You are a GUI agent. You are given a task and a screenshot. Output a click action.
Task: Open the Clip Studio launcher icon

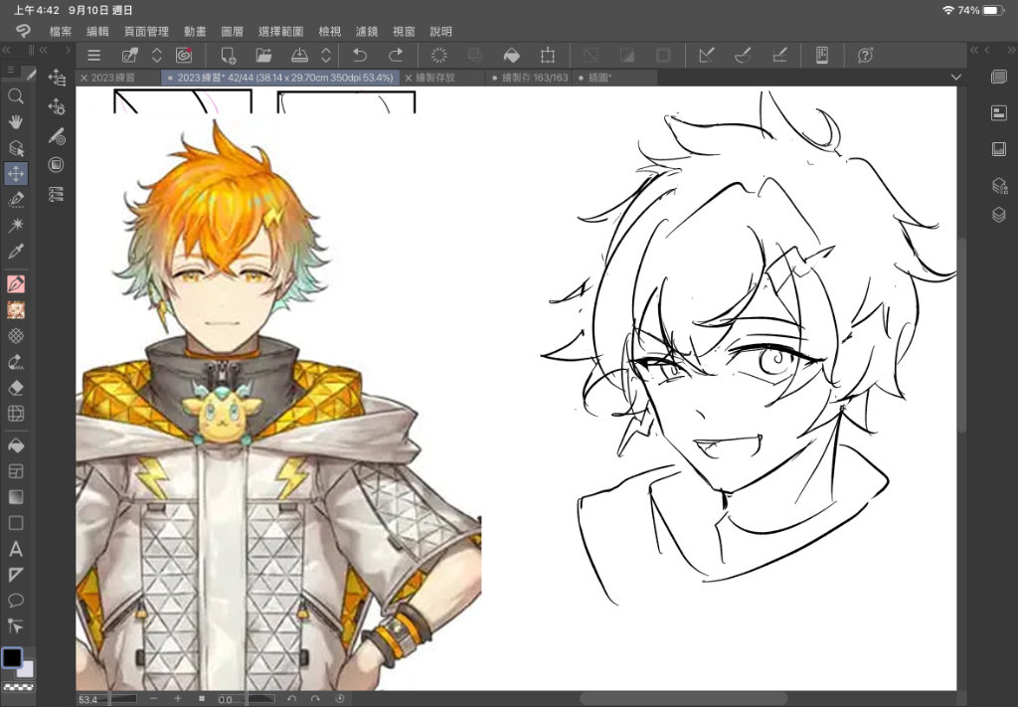(184, 55)
